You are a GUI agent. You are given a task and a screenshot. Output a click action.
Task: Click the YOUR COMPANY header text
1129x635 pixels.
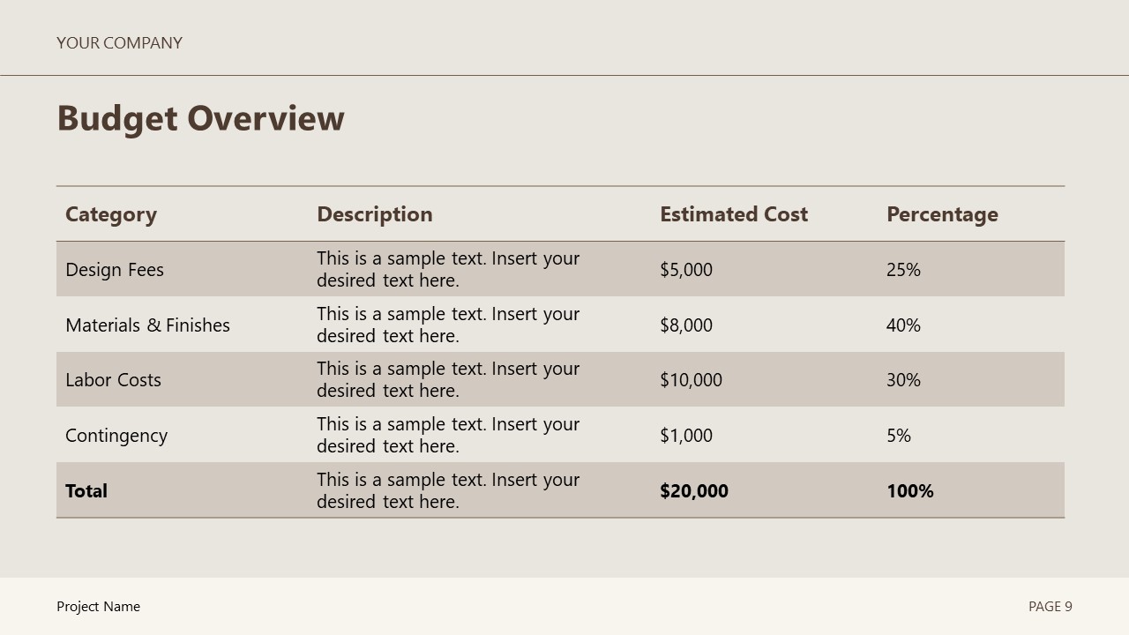pyautogui.click(x=119, y=43)
